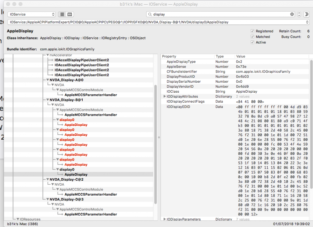This screenshot has height=227, width=313.
Task: Collapse the nvAccelerator tree node
Action: pos(48,55)
